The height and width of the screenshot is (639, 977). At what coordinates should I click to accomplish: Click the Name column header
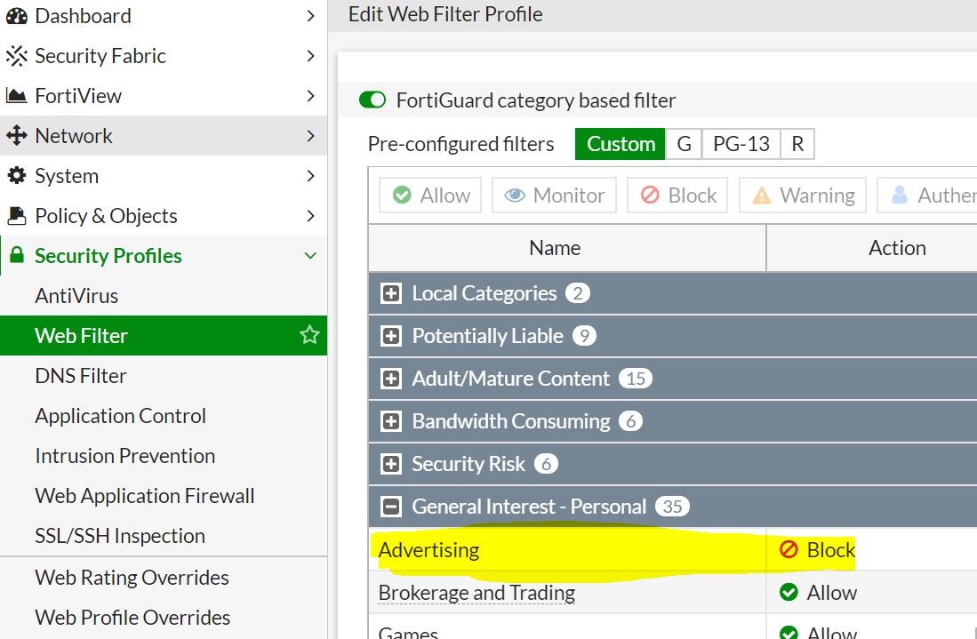567,248
